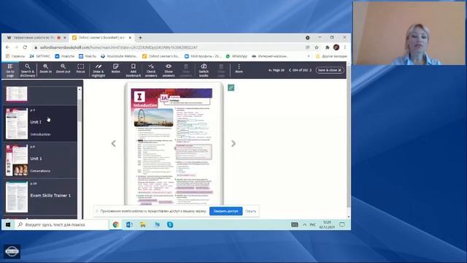Open the Mail.Ru bookmark
The width and height of the screenshot is (467, 263).
(88, 56)
